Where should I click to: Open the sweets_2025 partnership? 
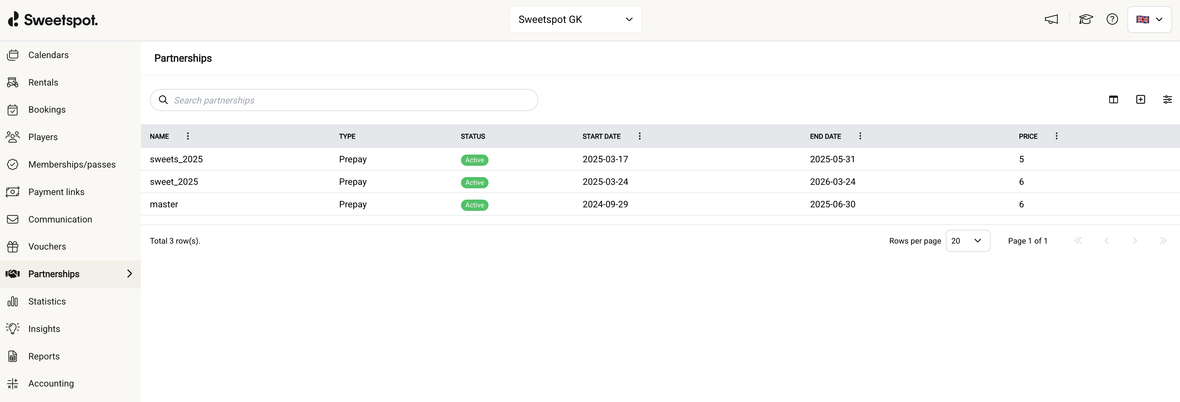coord(176,159)
